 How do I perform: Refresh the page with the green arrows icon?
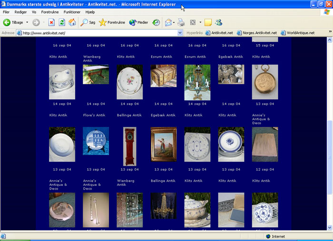[x=62, y=22]
